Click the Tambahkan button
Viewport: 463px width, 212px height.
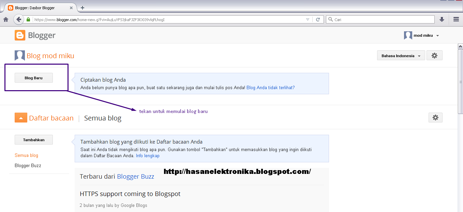[34, 140]
